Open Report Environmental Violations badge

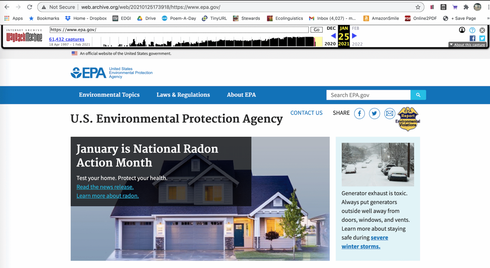pyautogui.click(x=408, y=119)
